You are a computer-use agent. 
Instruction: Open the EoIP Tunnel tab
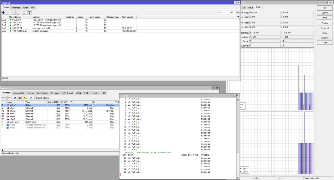coord(43,93)
